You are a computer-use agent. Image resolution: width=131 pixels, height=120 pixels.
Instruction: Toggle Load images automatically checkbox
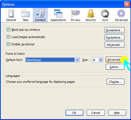point(8,37)
